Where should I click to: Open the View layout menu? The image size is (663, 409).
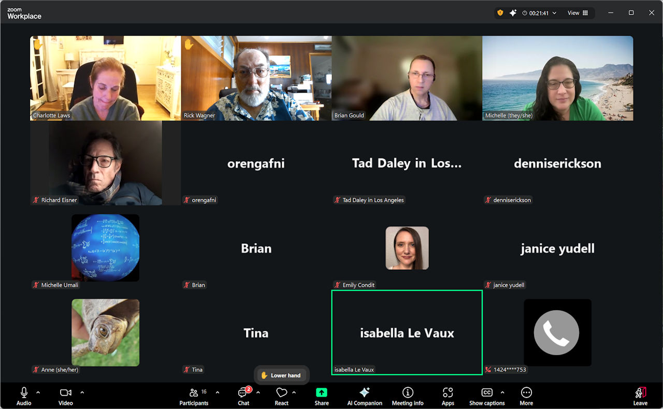(577, 13)
